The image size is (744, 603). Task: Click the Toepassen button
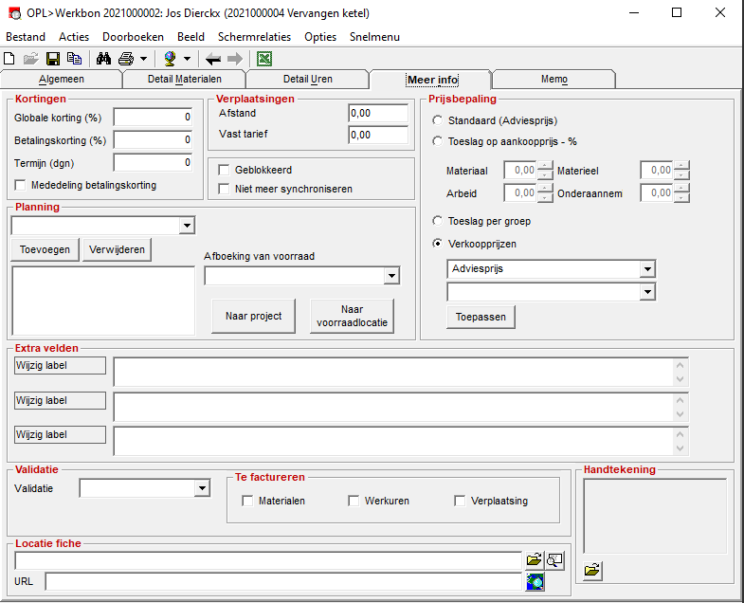click(x=481, y=318)
